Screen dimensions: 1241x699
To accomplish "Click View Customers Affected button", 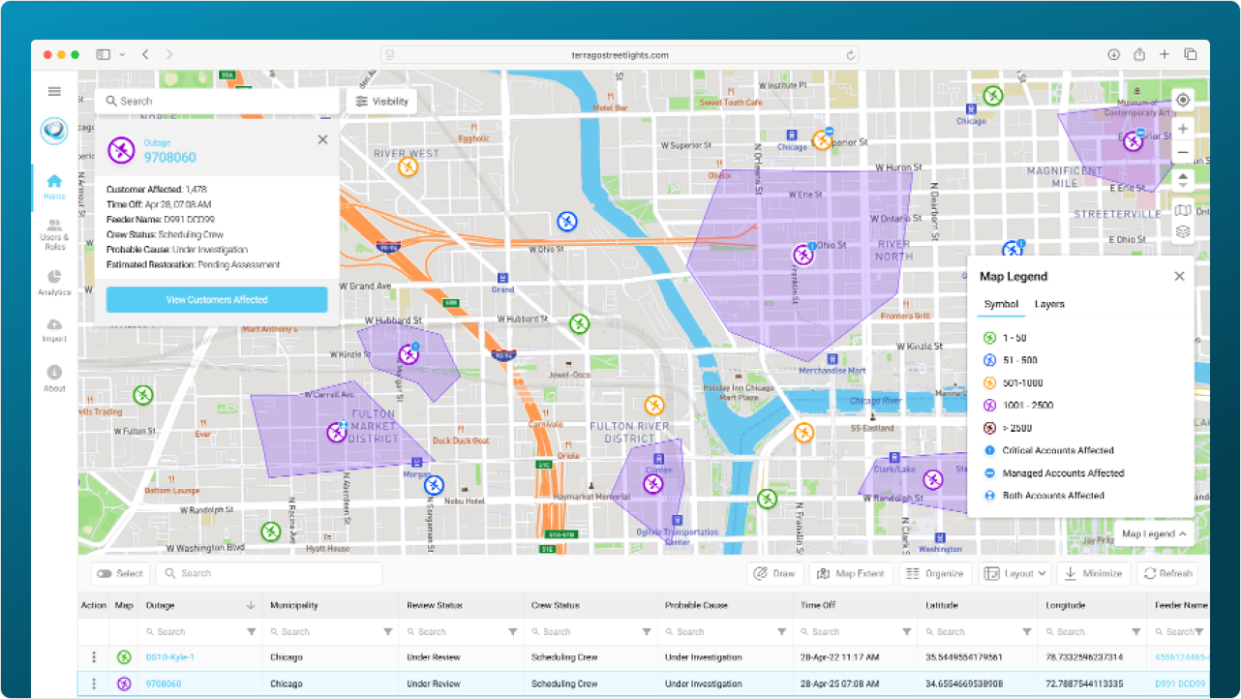I will tap(217, 300).
